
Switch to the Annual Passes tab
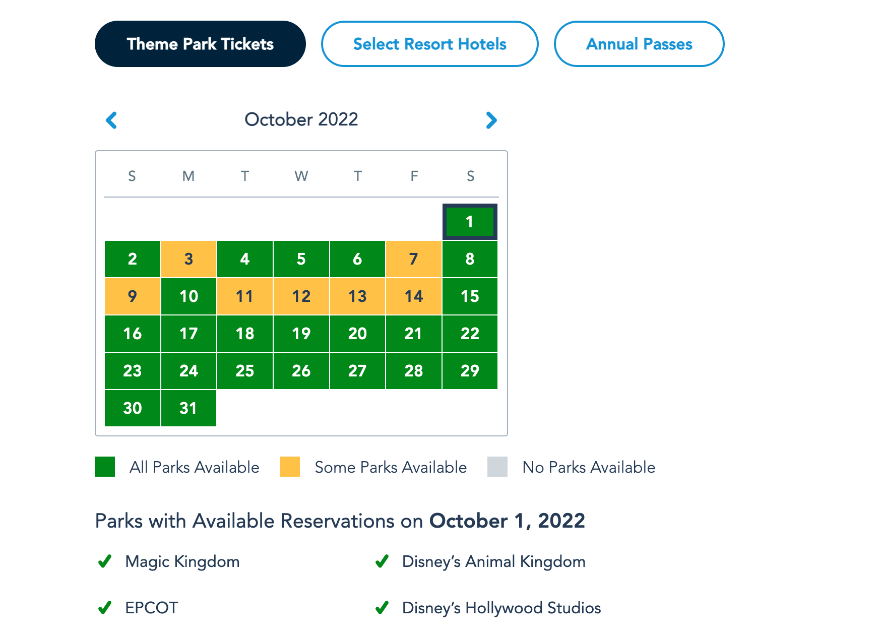[x=639, y=44]
